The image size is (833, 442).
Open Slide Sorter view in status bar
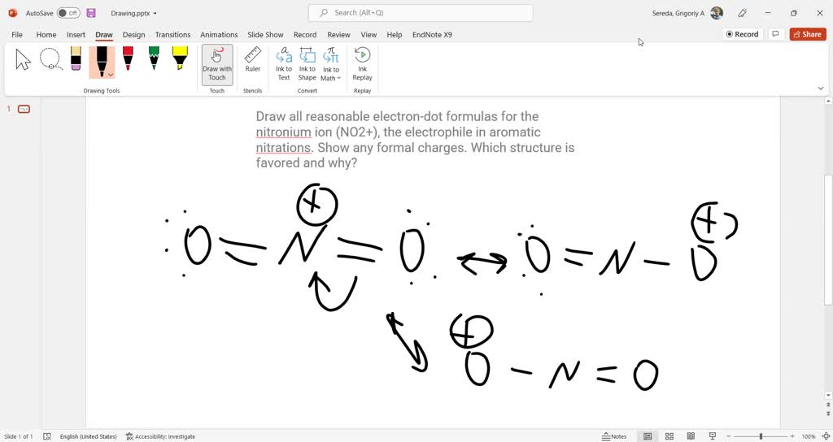pyautogui.click(x=669, y=436)
